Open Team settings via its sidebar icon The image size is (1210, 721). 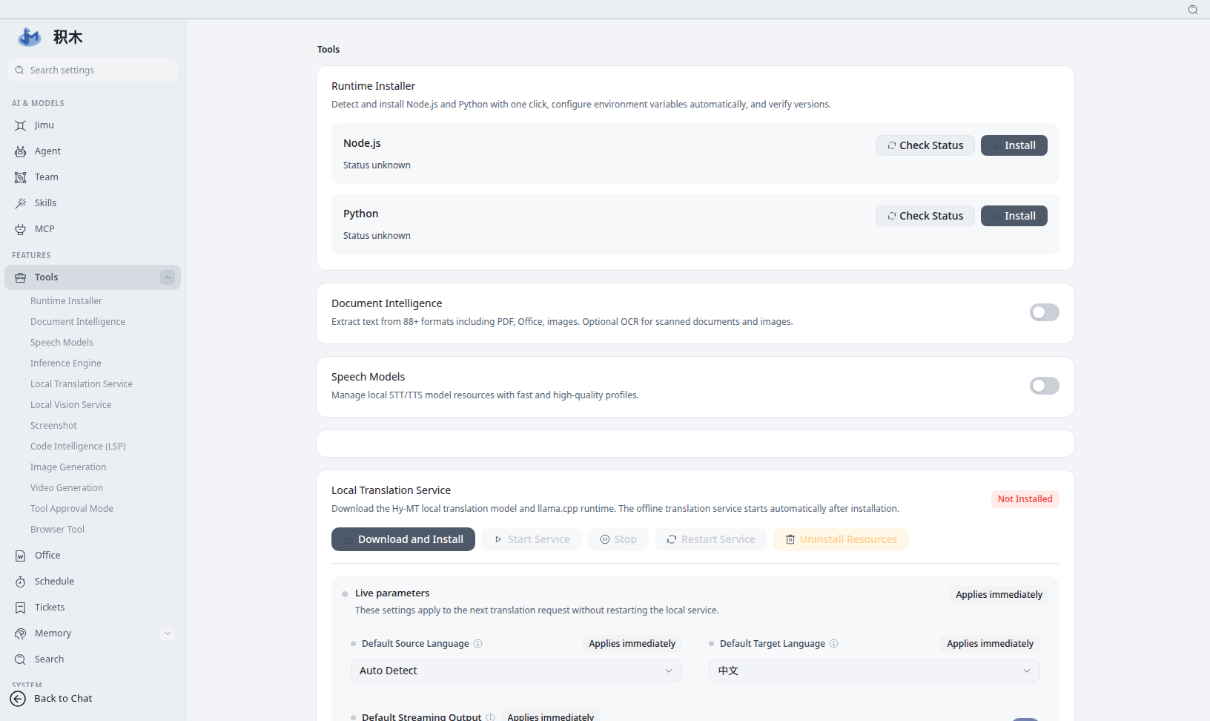(x=21, y=177)
